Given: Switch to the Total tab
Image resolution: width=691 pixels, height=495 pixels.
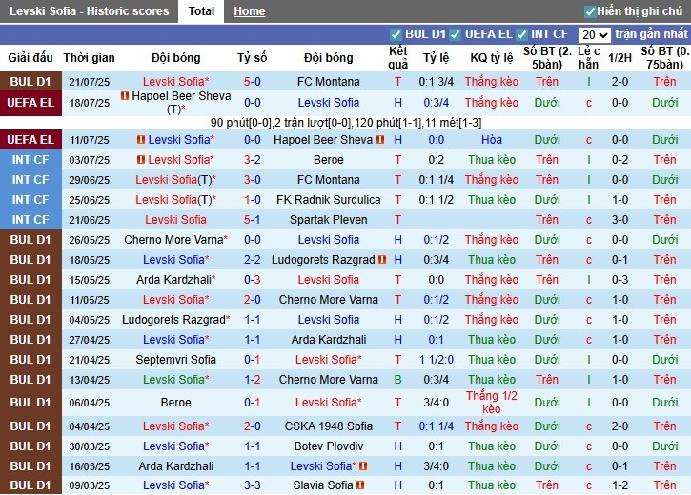Looking at the screenshot, I should [200, 11].
